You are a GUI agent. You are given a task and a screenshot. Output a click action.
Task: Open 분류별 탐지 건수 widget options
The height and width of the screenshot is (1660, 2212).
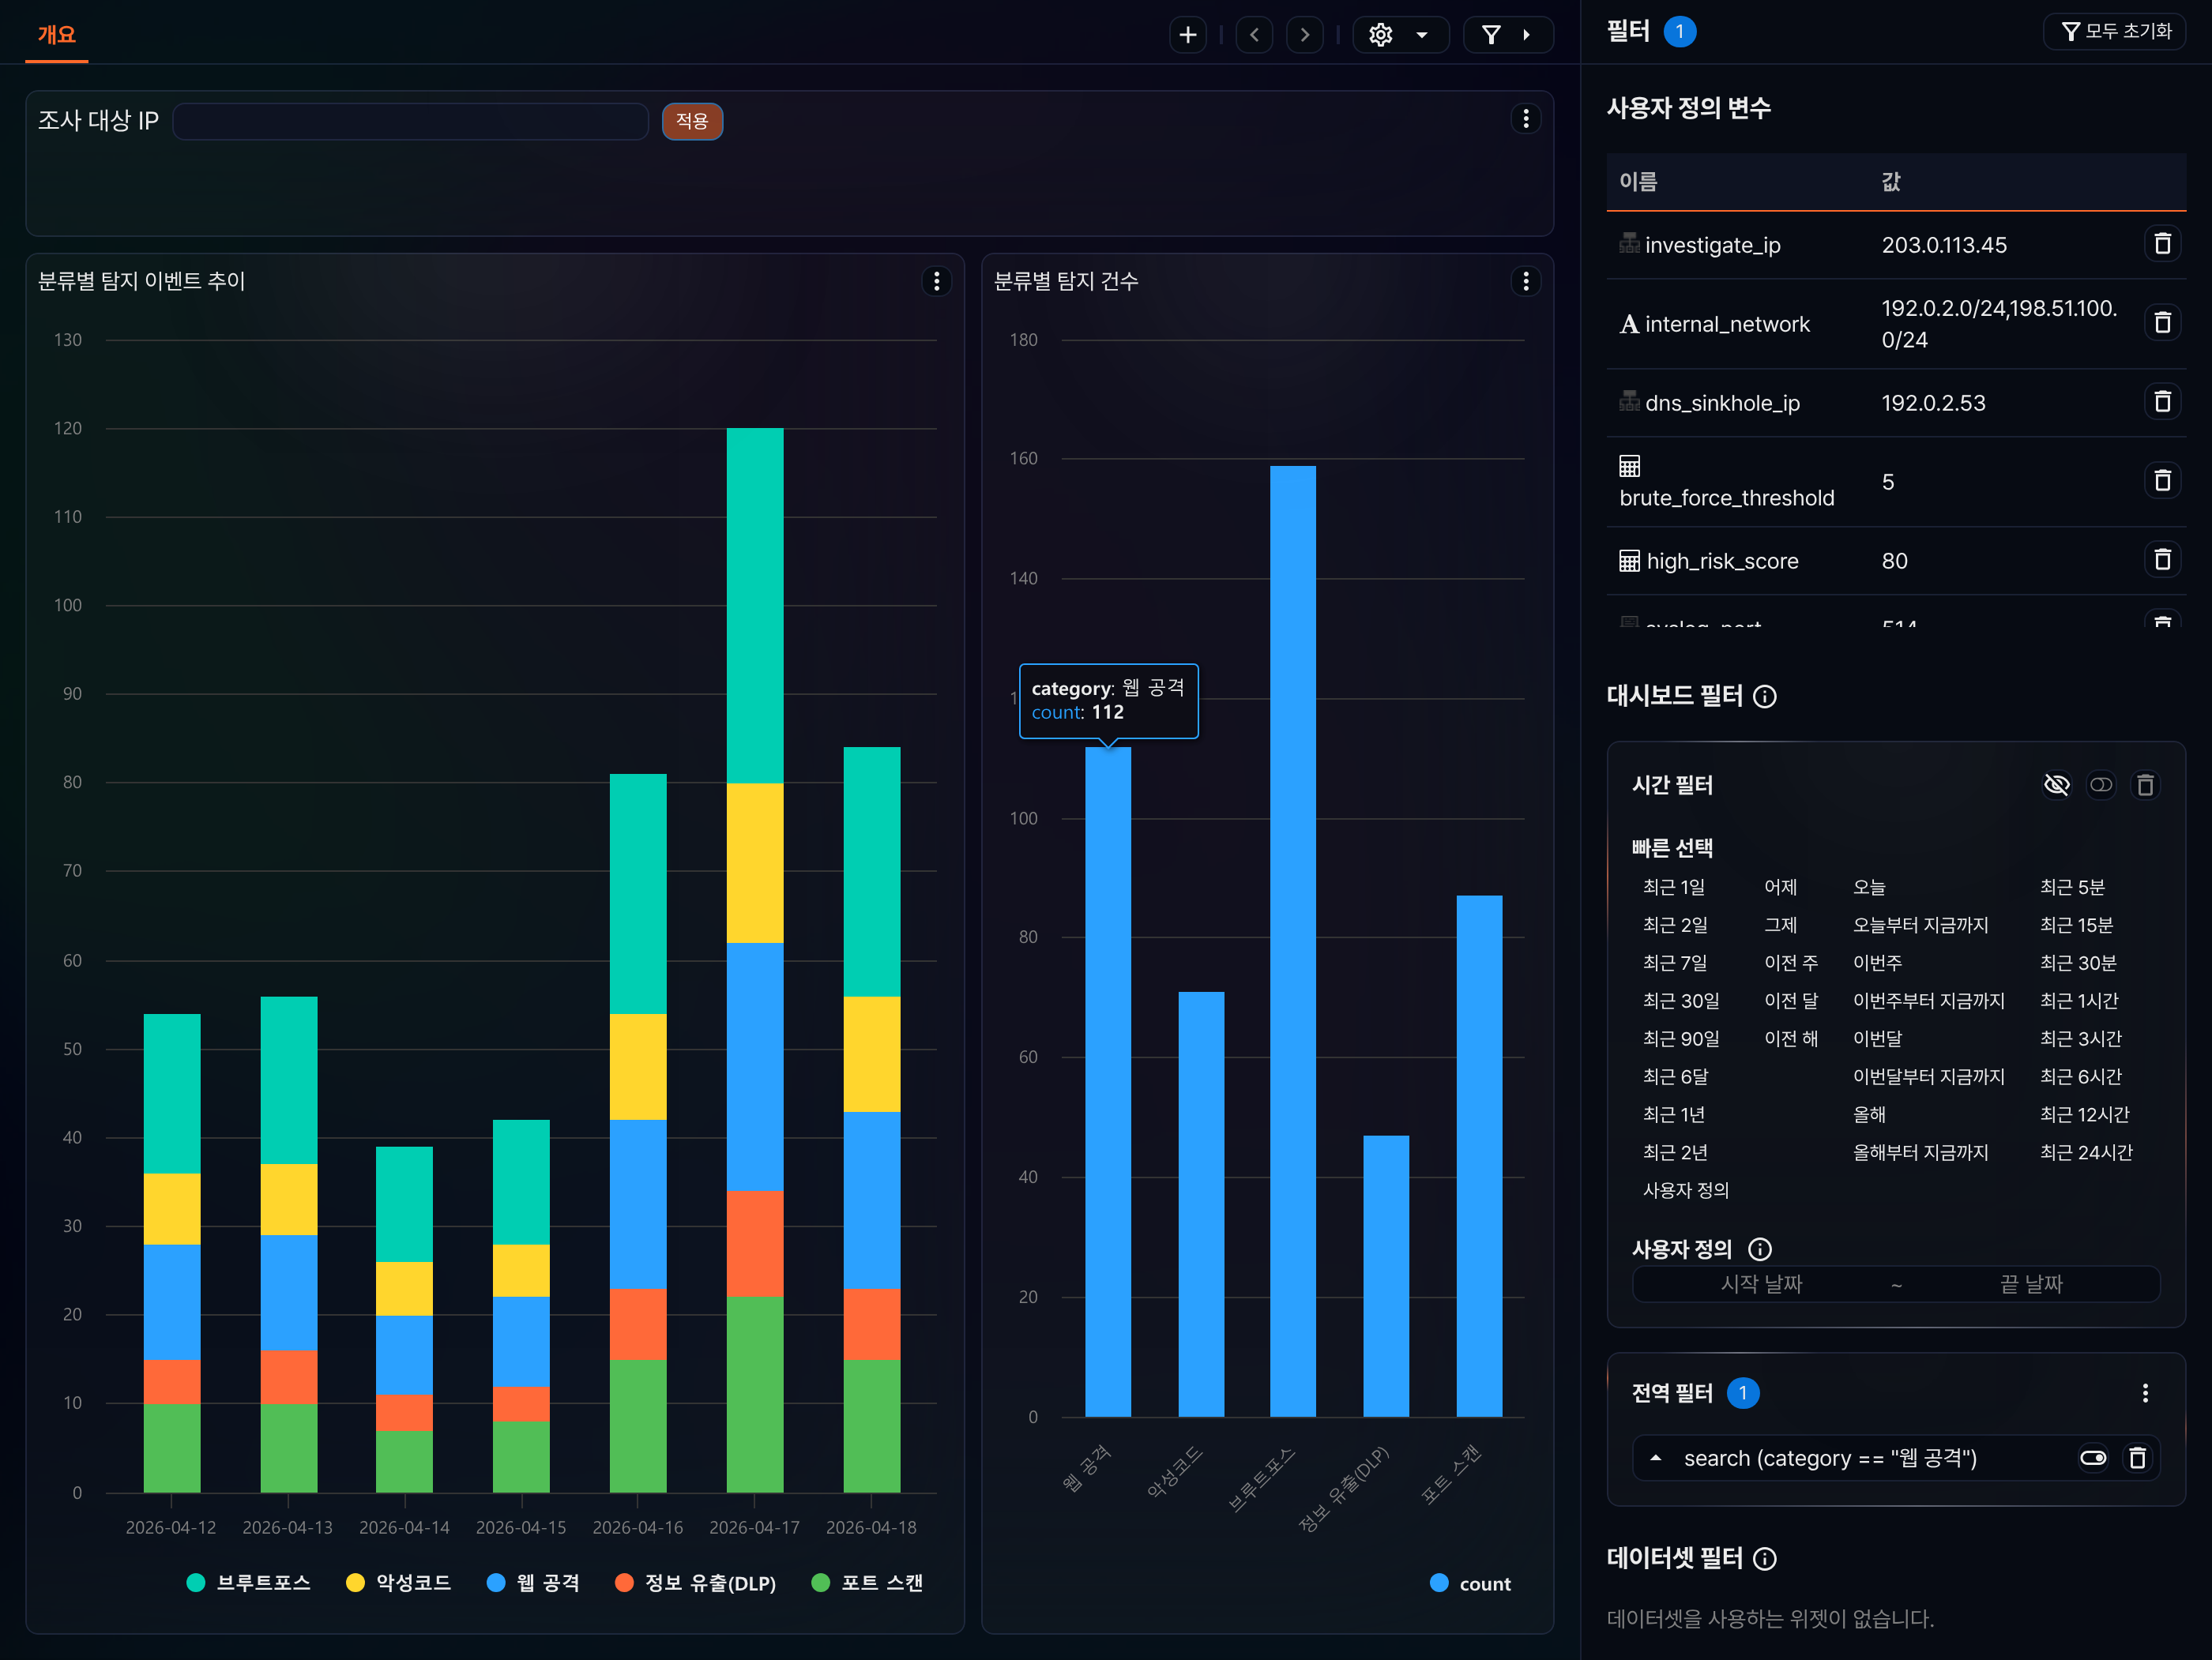tap(1525, 282)
